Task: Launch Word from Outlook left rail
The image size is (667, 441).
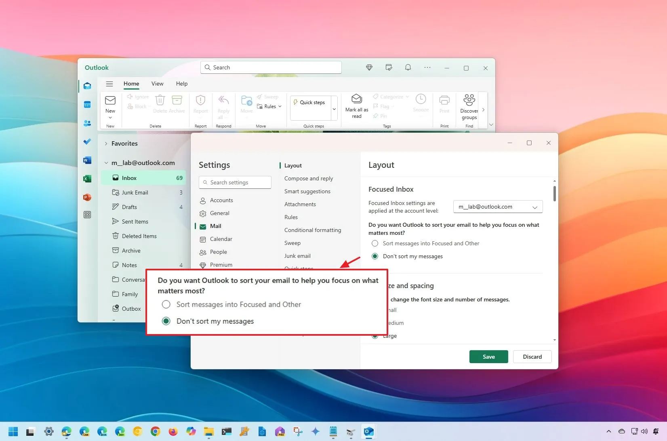Action: click(87, 160)
